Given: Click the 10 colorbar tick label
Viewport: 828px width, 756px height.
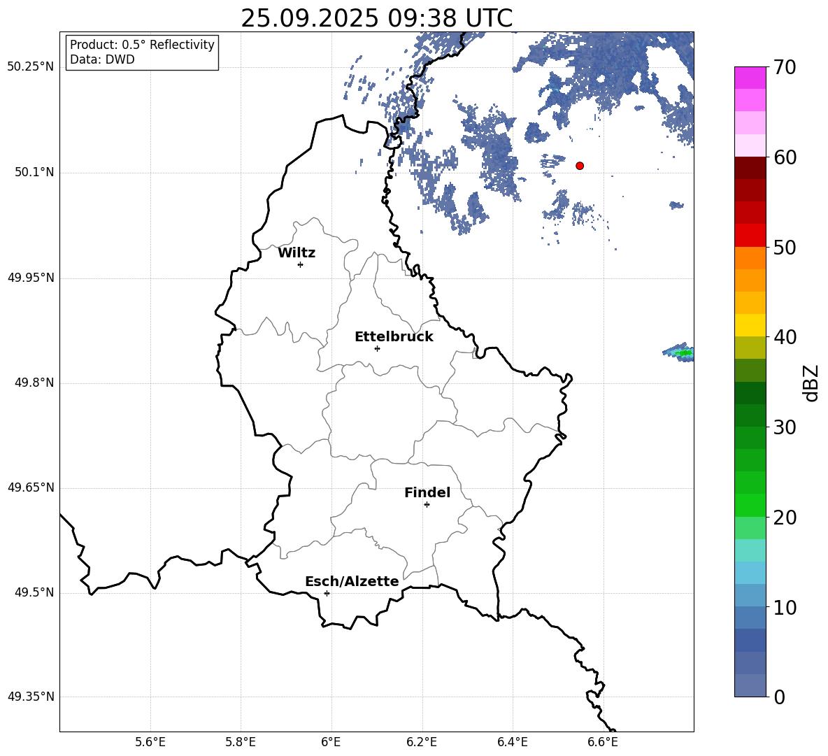Looking at the screenshot, I should [785, 607].
